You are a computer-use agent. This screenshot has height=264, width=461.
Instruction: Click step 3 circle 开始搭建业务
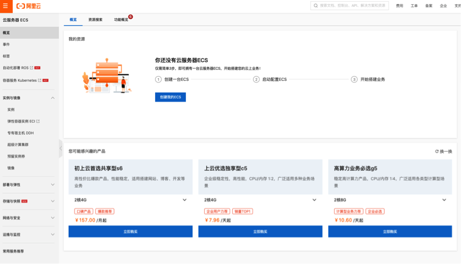point(354,80)
